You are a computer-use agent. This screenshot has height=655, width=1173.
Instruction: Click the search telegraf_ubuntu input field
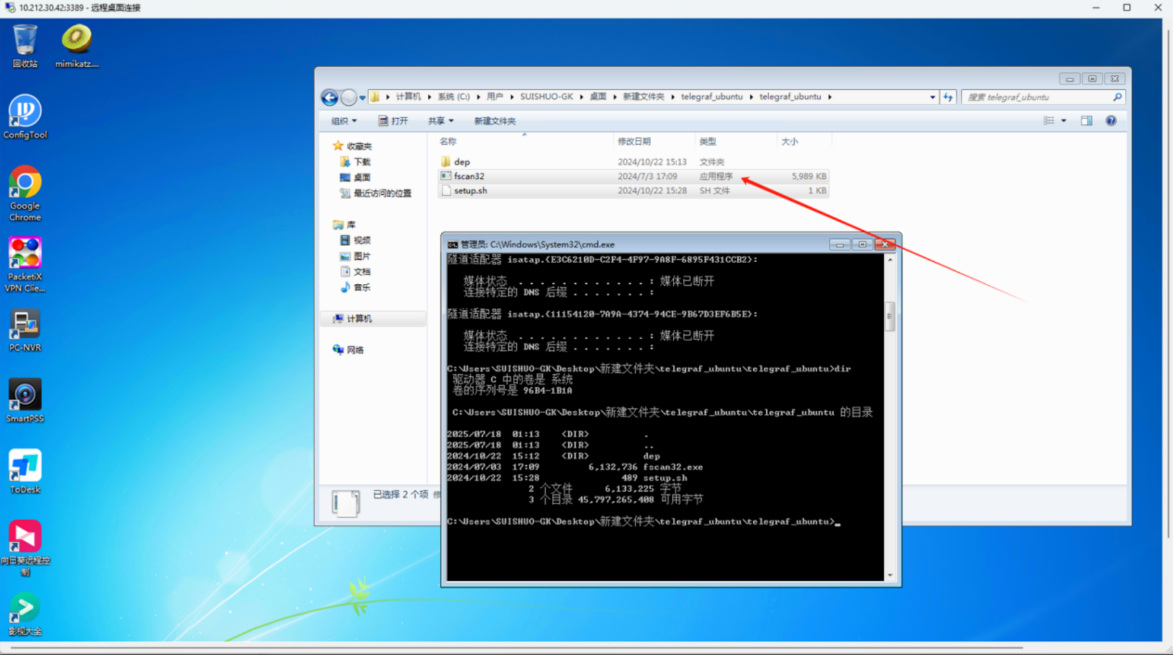1037,97
